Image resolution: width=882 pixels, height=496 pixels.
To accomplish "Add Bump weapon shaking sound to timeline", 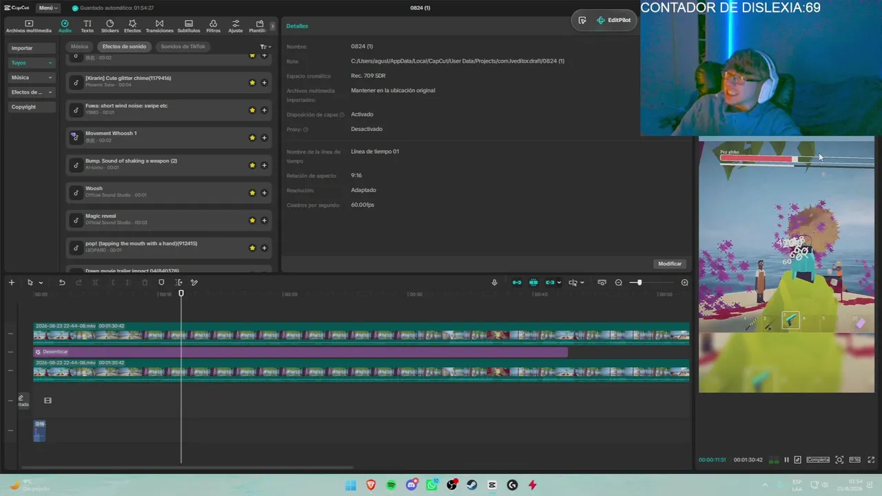I will [x=264, y=165].
